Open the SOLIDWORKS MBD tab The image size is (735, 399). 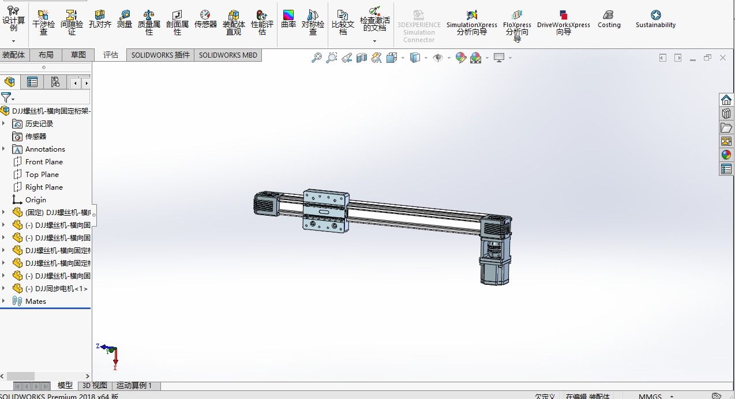(228, 55)
